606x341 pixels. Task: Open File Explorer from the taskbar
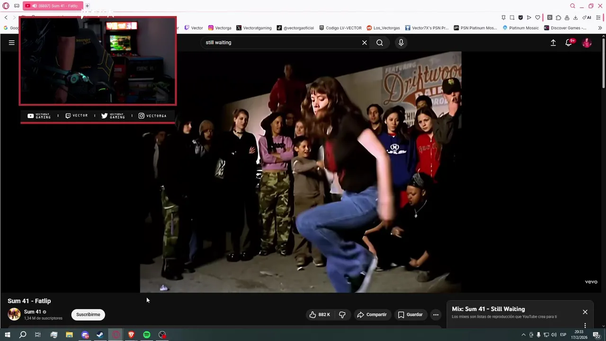(69, 335)
